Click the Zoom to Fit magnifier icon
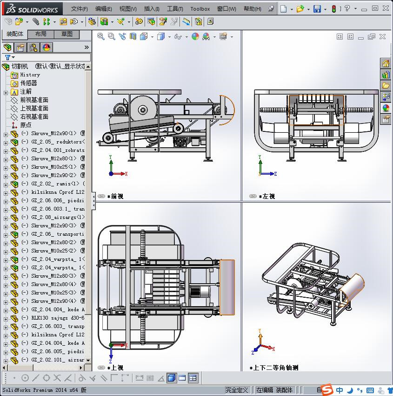Image resolution: width=393 pixels, height=396 pixels. pyautogui.click(x=100, y=36)
